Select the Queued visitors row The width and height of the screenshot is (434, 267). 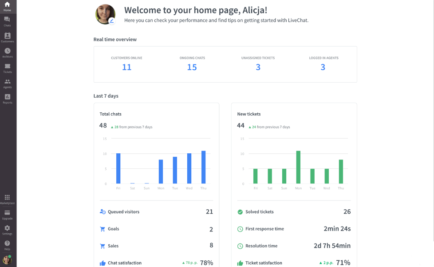pos(156,212)
